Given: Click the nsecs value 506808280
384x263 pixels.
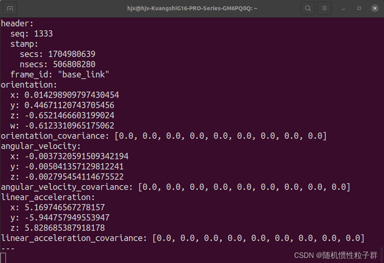Looking at the screenshot, I should [74, 64].
